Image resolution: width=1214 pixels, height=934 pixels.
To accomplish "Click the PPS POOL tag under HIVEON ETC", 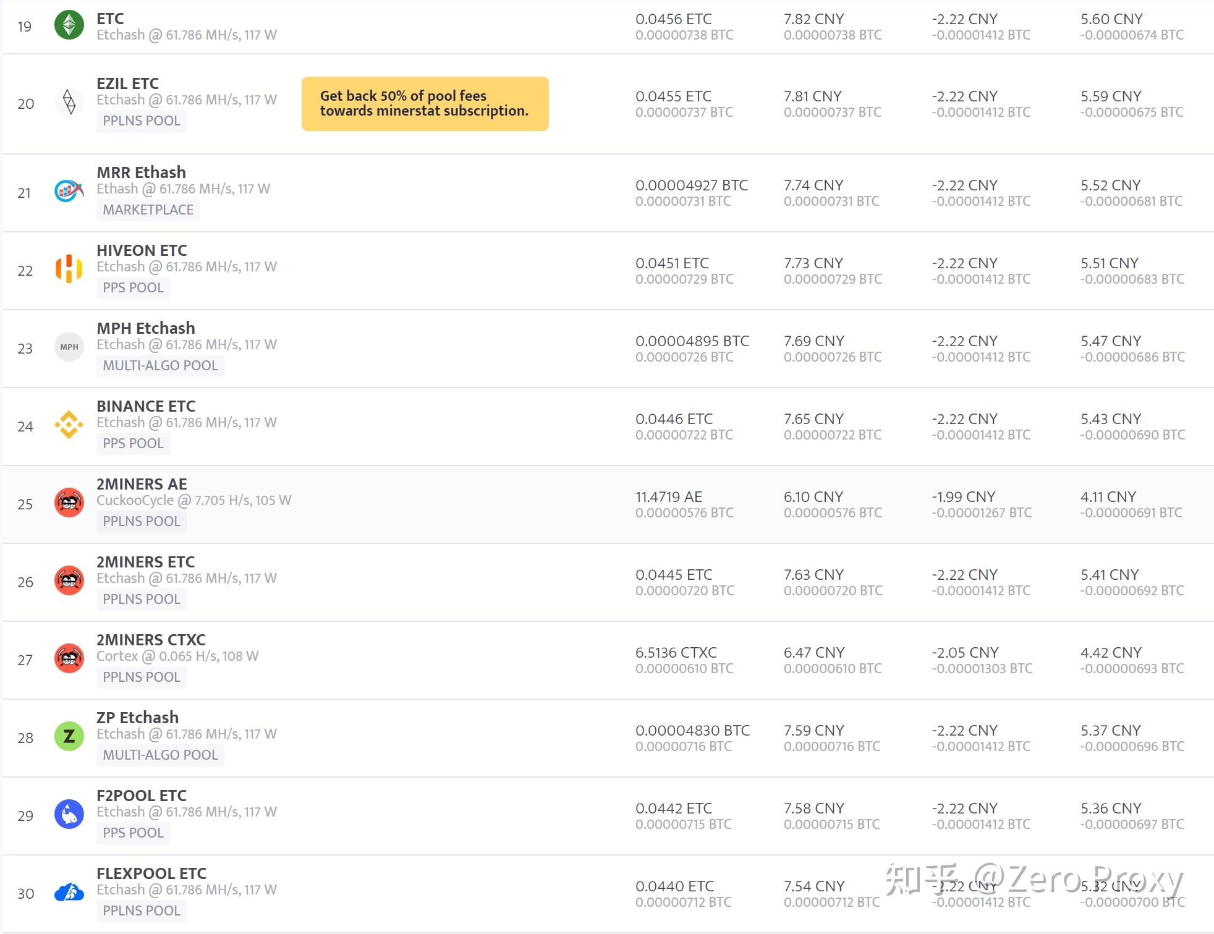I will coord(133,287).
